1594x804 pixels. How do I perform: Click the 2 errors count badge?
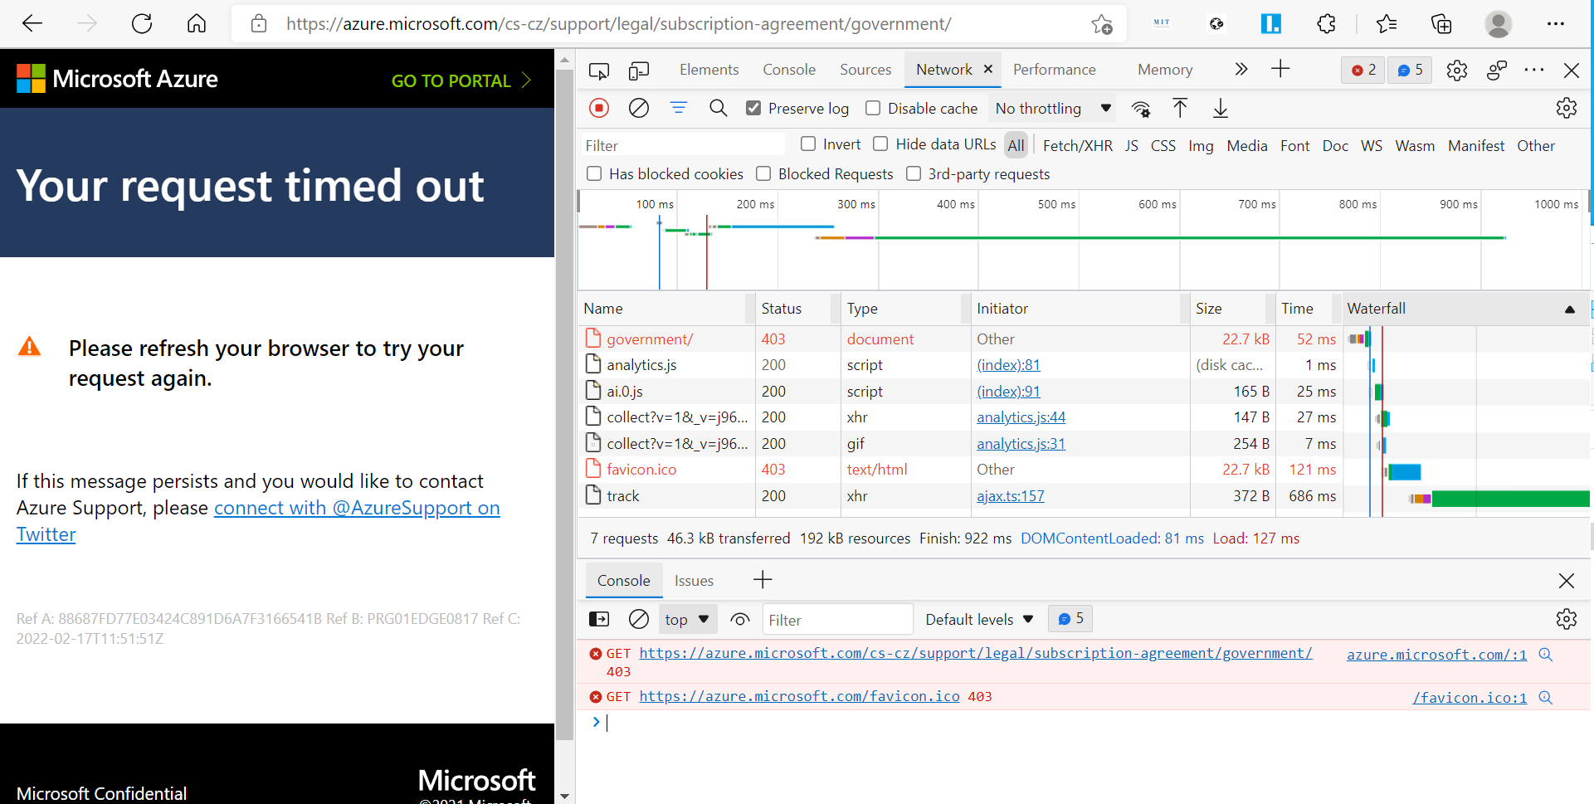point(1363,70)
